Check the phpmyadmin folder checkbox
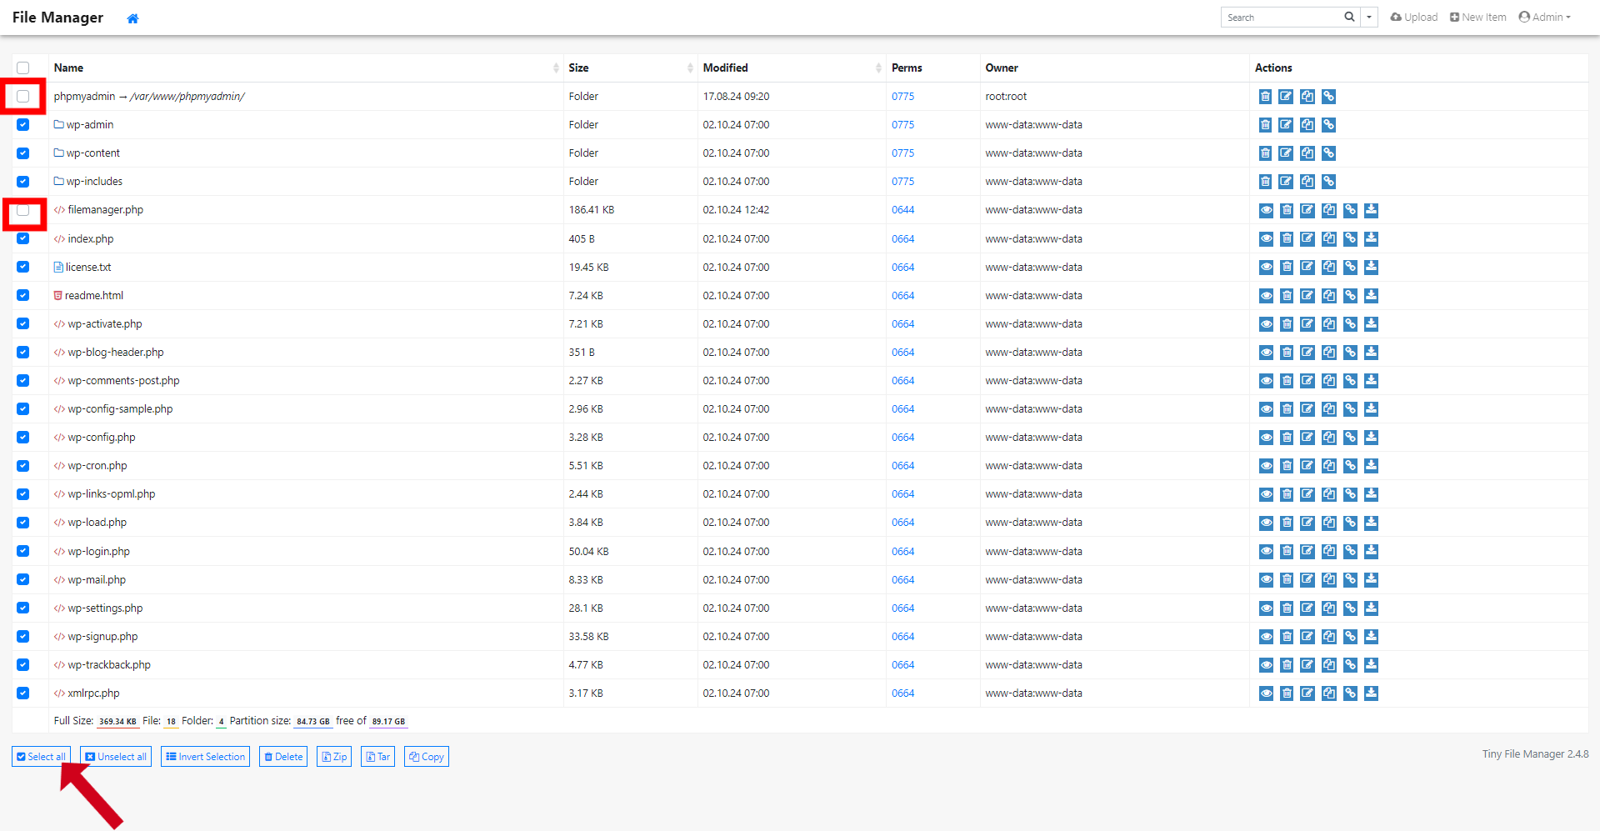This screenshot has width=1600, height=831. 23,97
